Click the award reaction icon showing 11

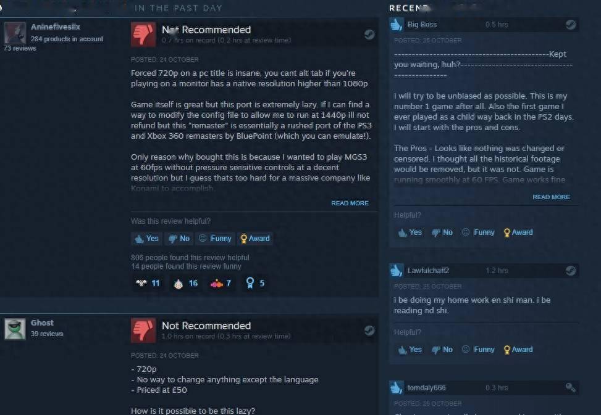click(x=141, y=283)
